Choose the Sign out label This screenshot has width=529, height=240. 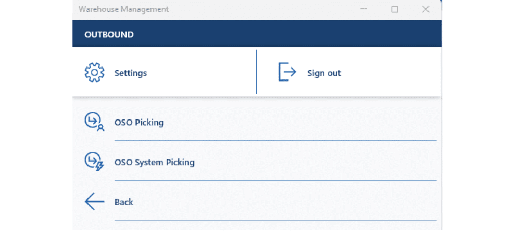pyautogui.click(x=324, y=73)
